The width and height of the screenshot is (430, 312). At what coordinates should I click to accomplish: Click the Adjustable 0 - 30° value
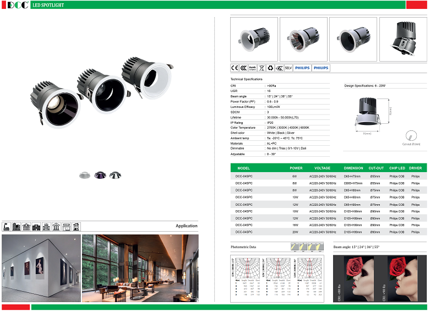tap(271, 155)
